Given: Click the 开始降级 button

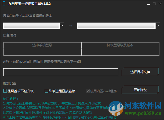Looking at the screenshot, I should tap(140, 90).
